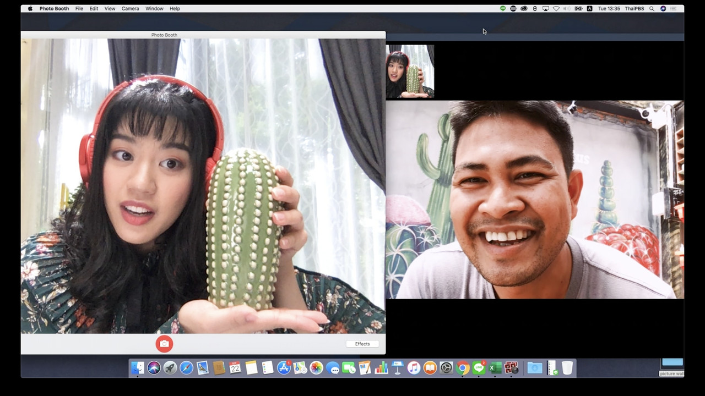Open the Effects panel in Photo Booth
The width and height of the screenshot is (705, 396).
click(x=362, y=344)
